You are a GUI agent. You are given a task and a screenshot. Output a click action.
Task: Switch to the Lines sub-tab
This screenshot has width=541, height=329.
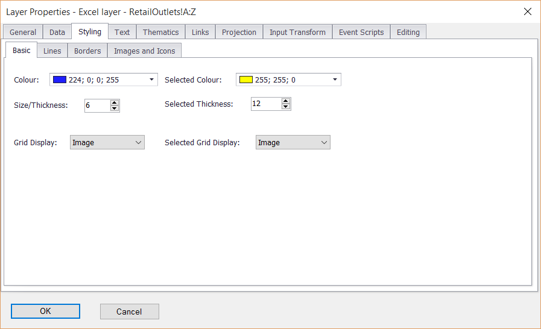[52, 51]
